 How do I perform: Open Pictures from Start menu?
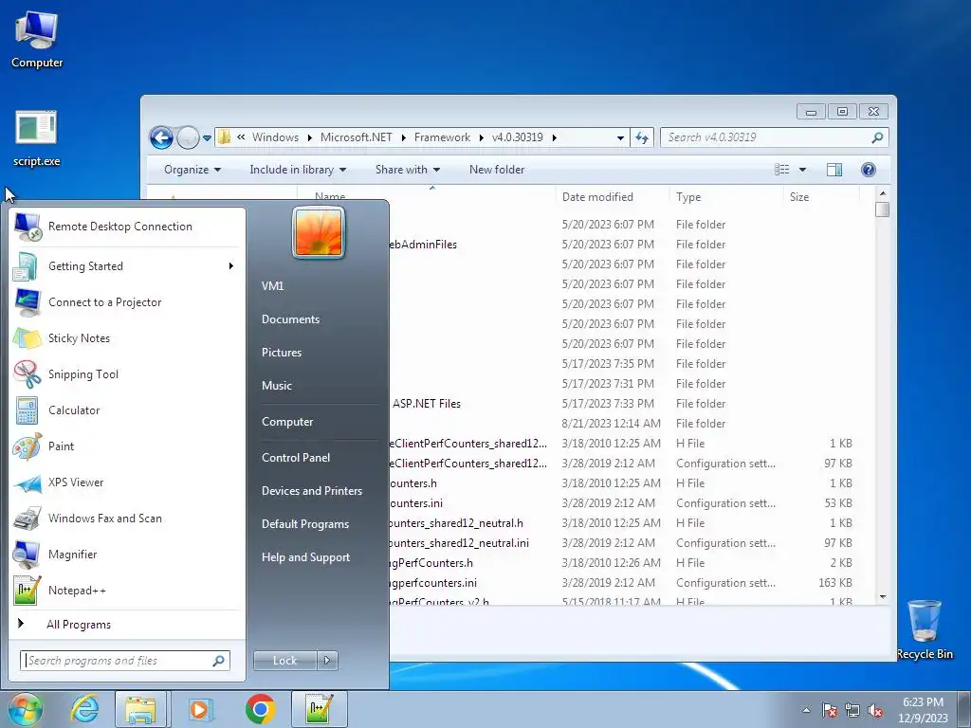tap(281, 353)
